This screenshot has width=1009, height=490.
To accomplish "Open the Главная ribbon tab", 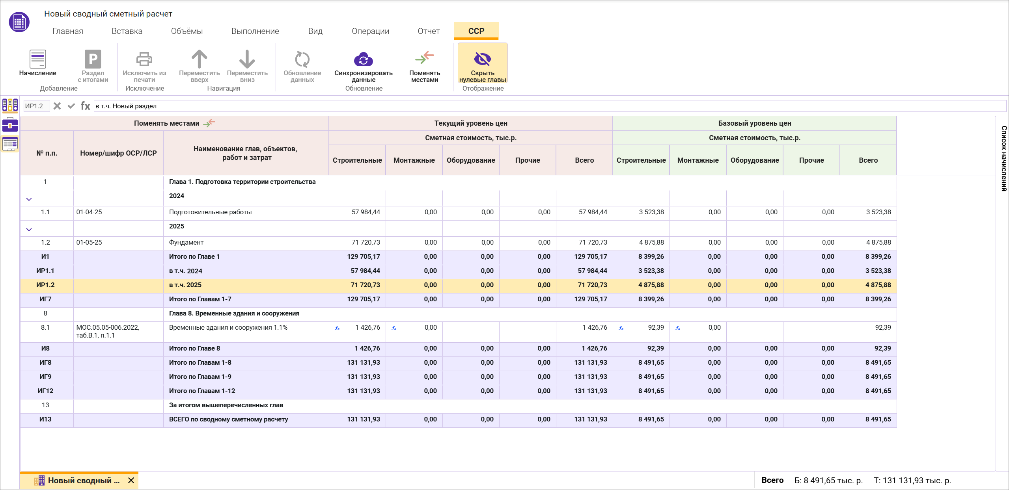I will (67, 31).
